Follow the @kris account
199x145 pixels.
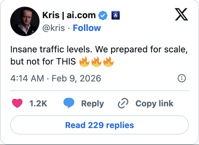(87, 28)
